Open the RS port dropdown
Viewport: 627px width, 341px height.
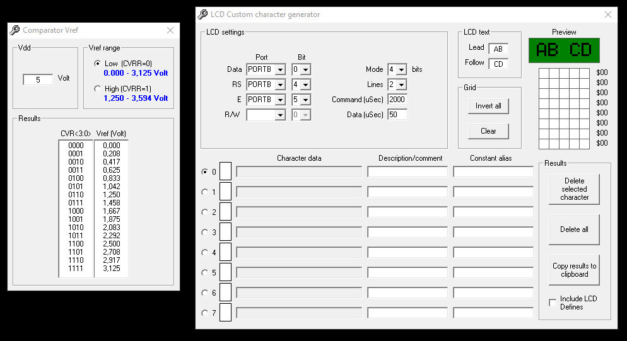280,84
